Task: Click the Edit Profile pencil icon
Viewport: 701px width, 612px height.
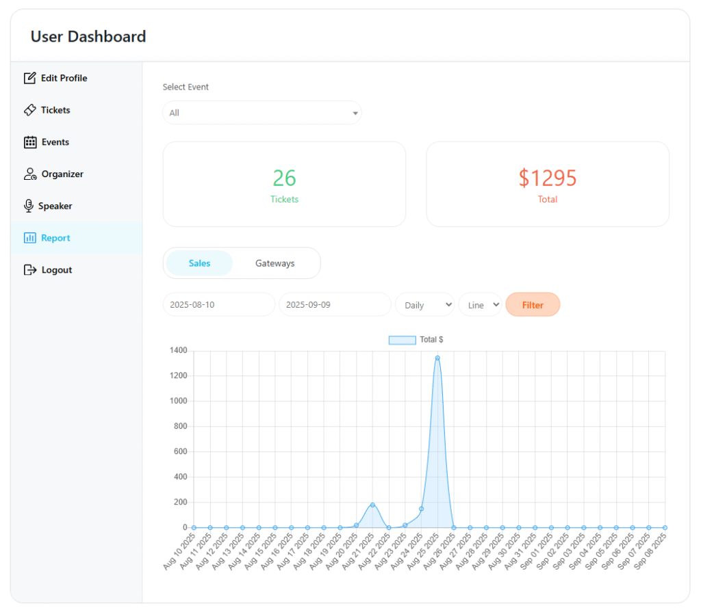Action: coord(28,78)
